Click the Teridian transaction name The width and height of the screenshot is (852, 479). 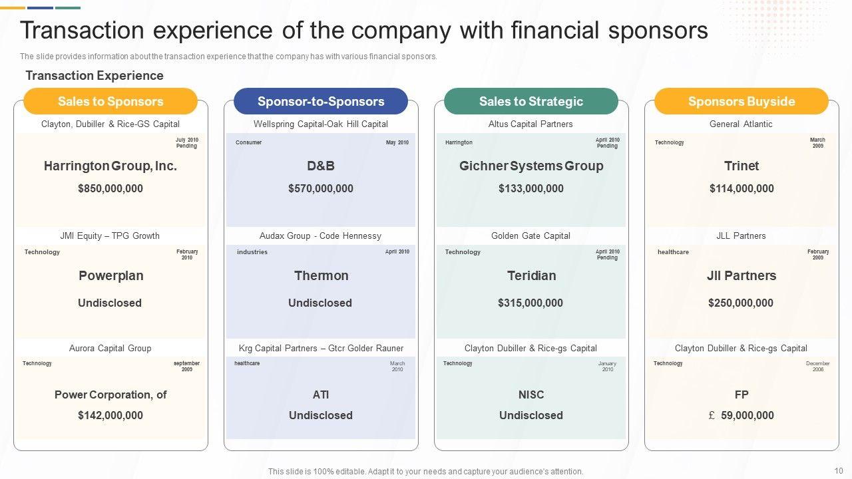click(x=531, y=275)
